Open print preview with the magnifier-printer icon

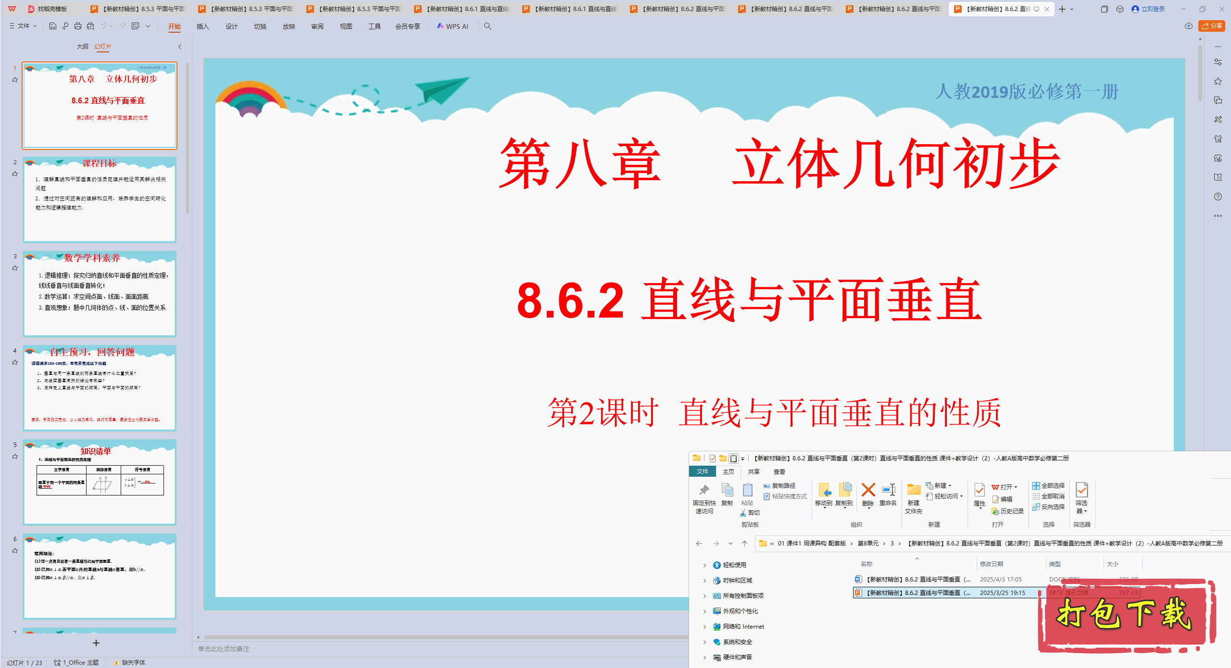pyautogui.click(x=90, y=26)
